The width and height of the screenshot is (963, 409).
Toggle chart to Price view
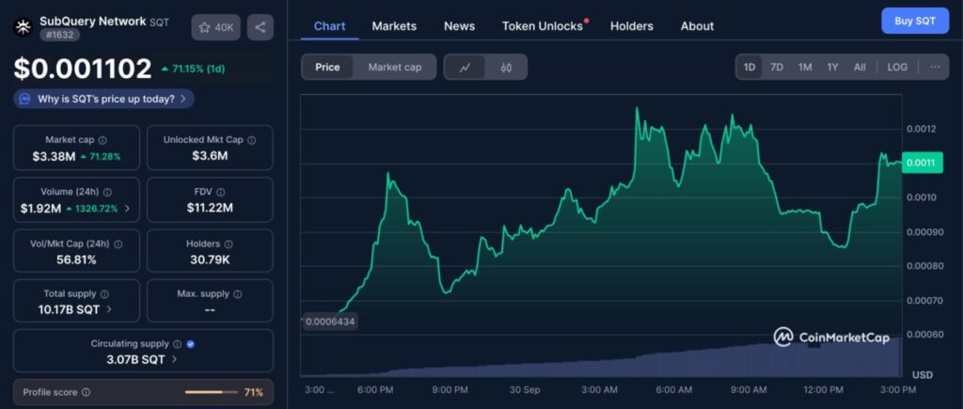(327, 67)
